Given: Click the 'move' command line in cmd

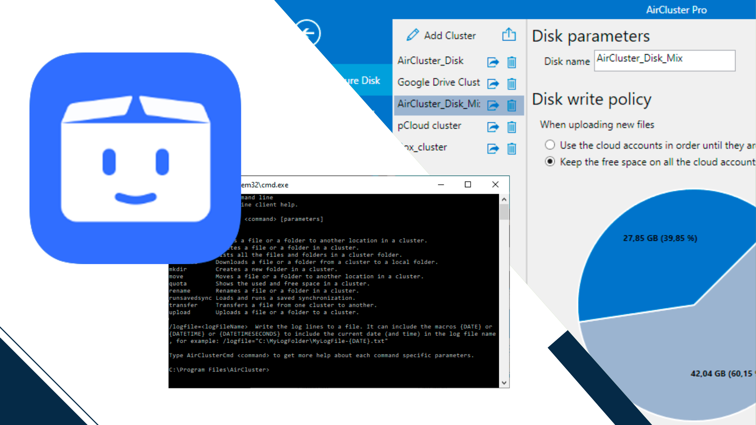Looking at the screenshot, I should [296, 277].
